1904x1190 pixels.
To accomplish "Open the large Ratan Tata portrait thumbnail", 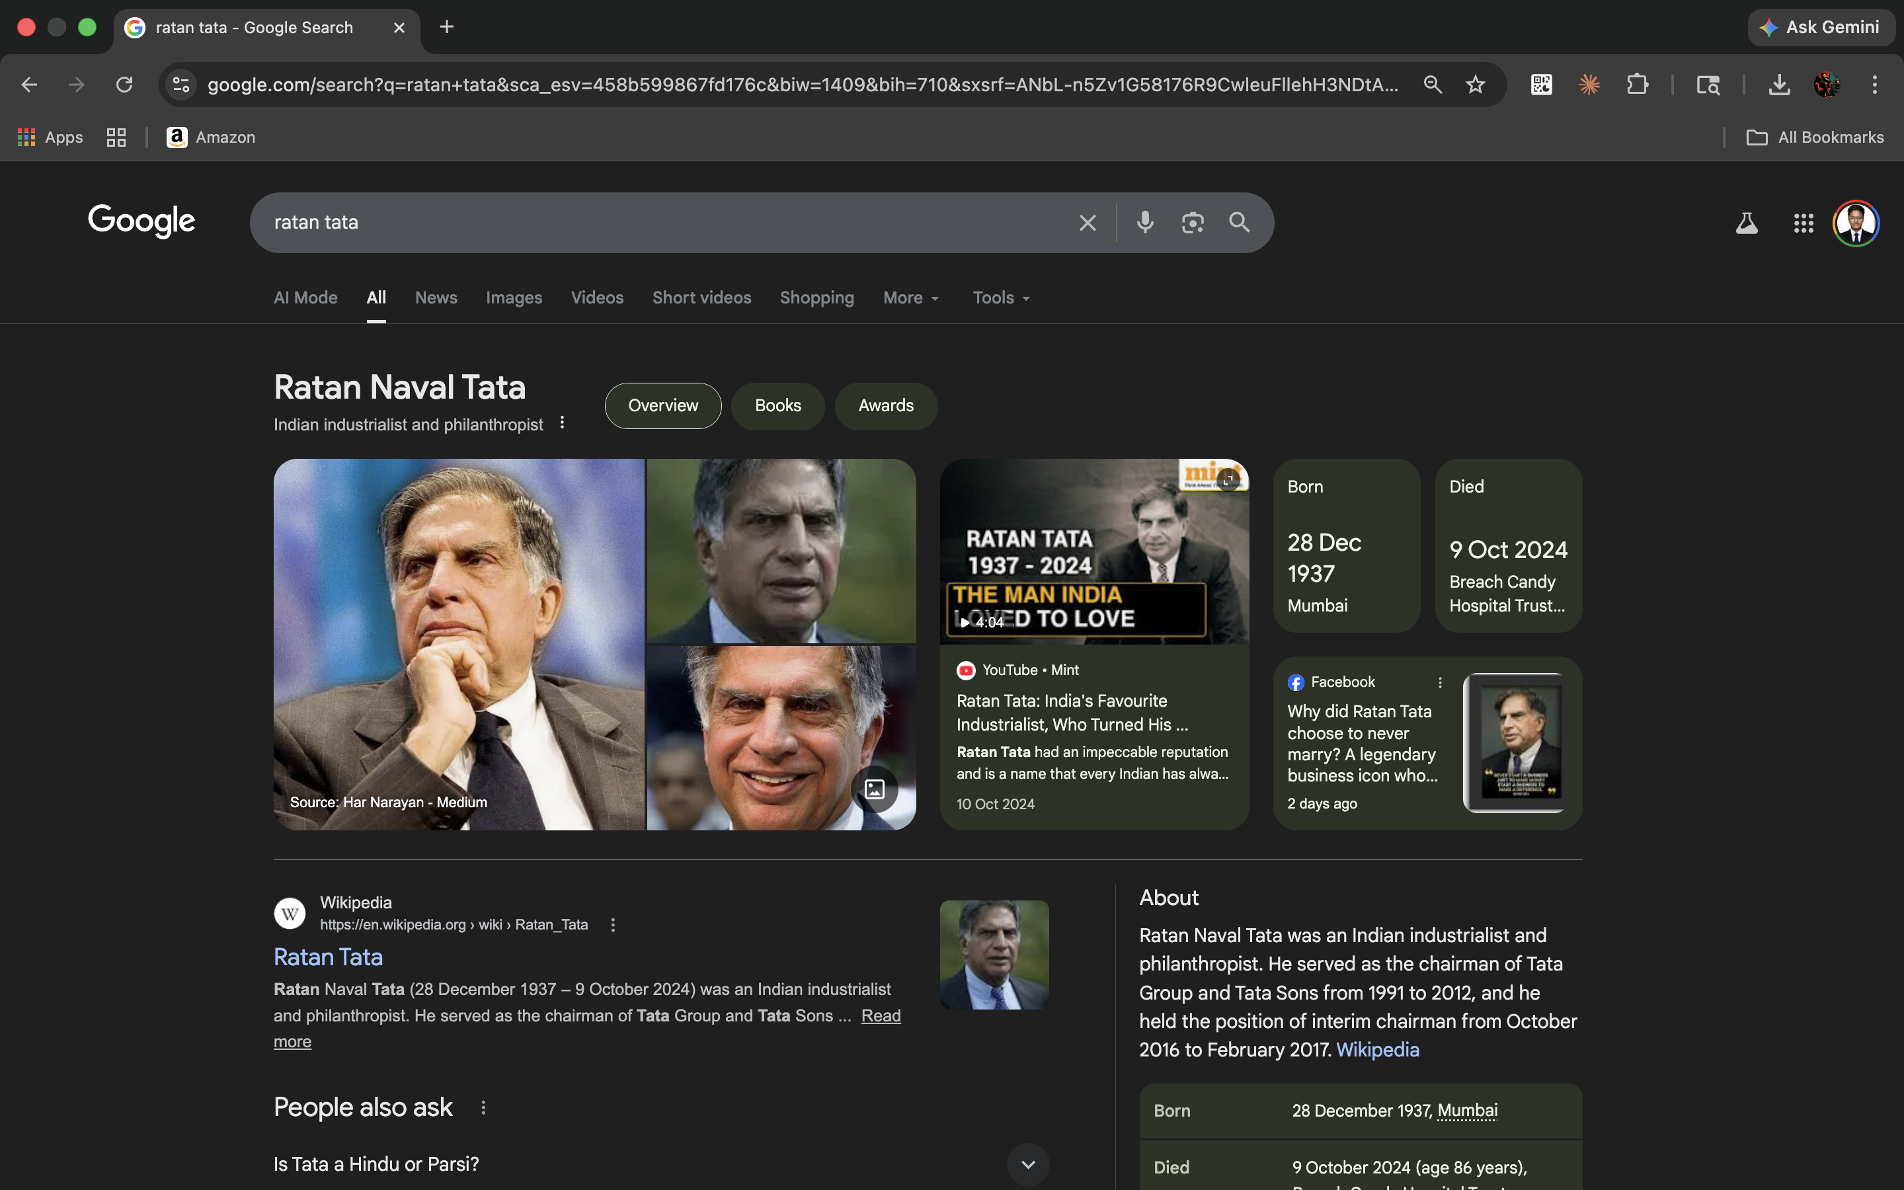I will point(459,644).
